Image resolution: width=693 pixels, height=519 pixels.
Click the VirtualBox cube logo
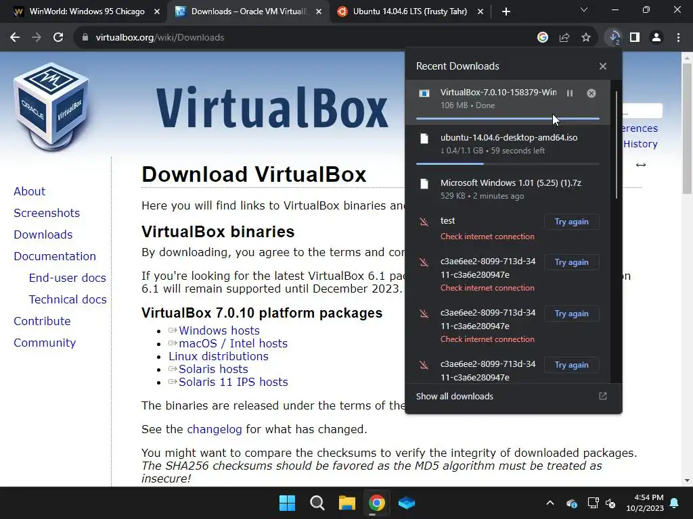(x=51, y=107)
